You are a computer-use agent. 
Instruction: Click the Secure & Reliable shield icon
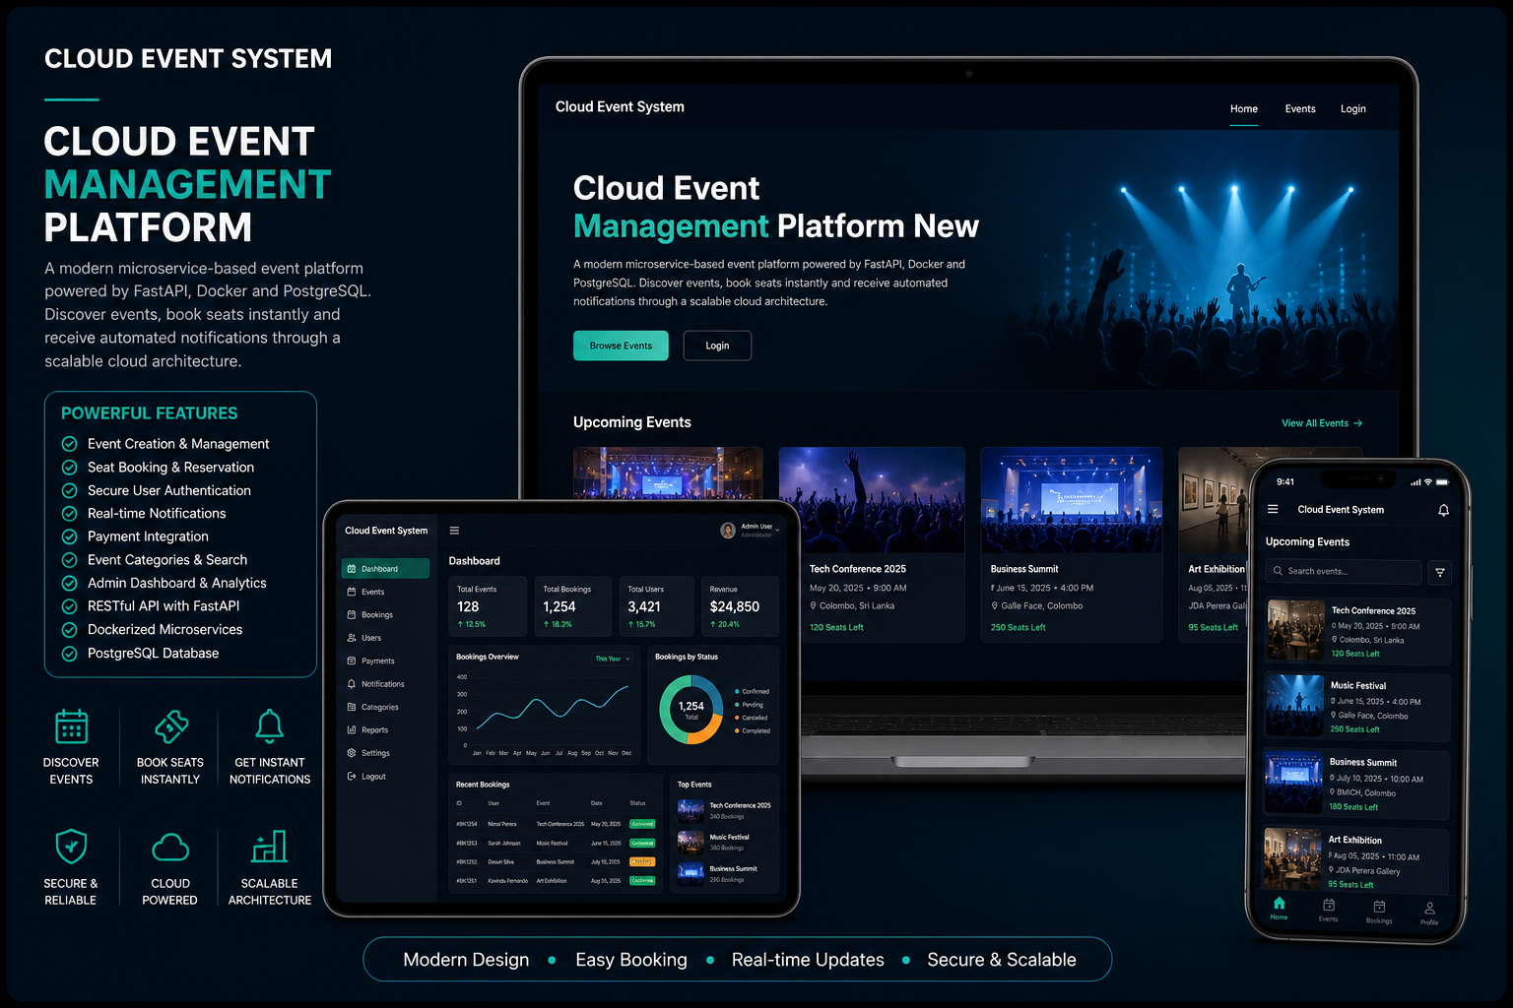pyautogui.click(x=71, y=847)
